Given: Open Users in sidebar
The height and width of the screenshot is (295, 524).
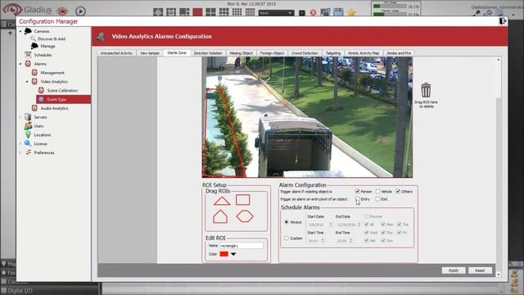Looking at the screenshot, I should (x=38, y=126).
